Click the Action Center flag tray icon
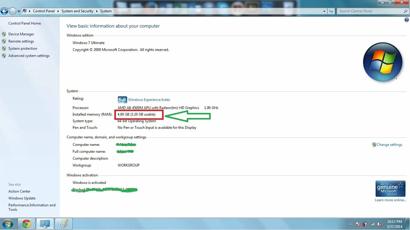Screen dimensions: 410x230 358,224
